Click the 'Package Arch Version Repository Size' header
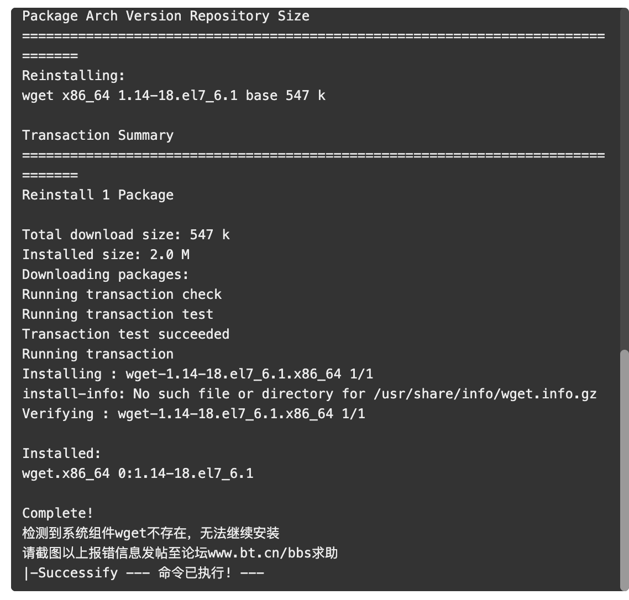The image size is (629, 600). [166, 16]
